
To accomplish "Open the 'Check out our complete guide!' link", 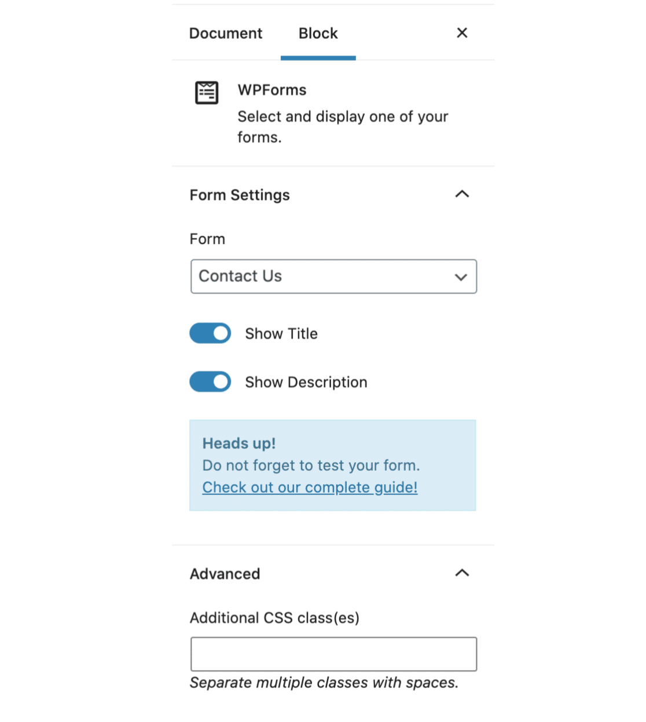I will click(310, 488).
